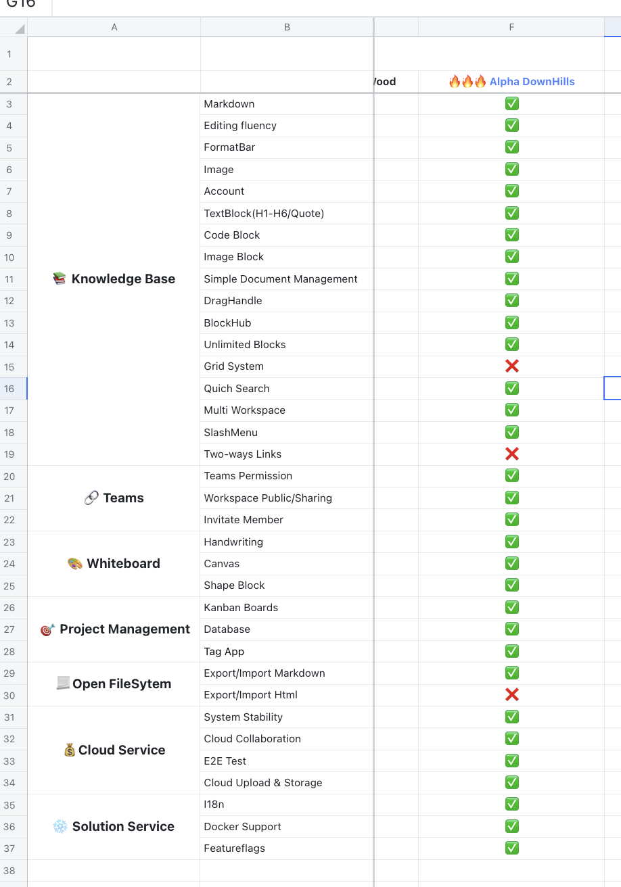Click the Code Block row checkmark
This screenshot has height=887, width=621.
pos(512,235)
